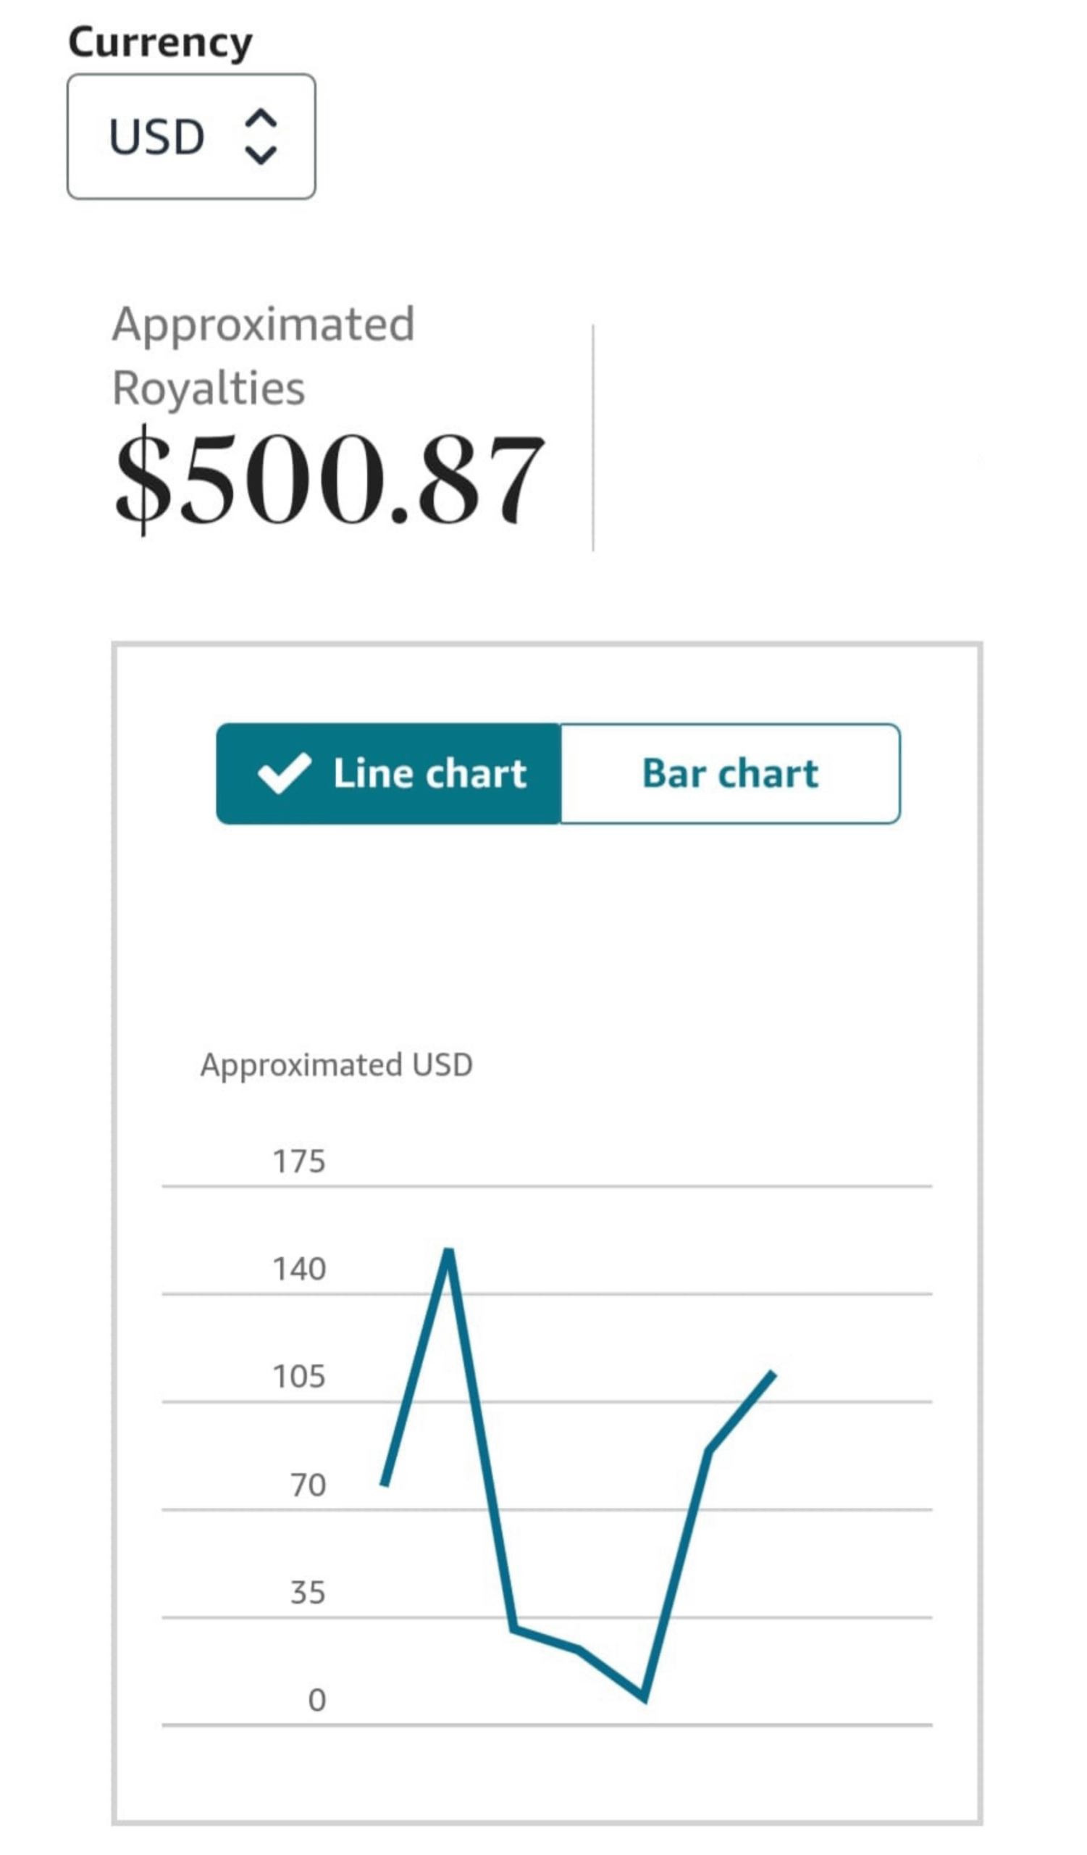Select the Line chart view
Image resolution: width=1087 pixels, height=1855 pixels.
pos(389,774)
